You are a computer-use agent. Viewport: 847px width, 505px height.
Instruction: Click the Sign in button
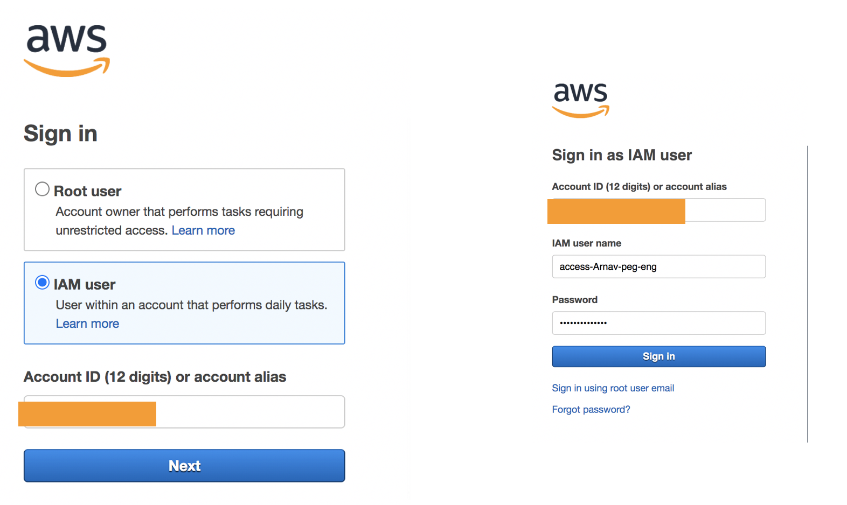click(658, 356)
